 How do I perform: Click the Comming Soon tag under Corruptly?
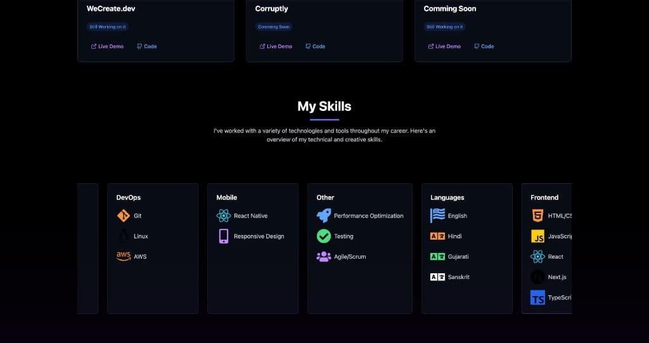pos(274,27)
